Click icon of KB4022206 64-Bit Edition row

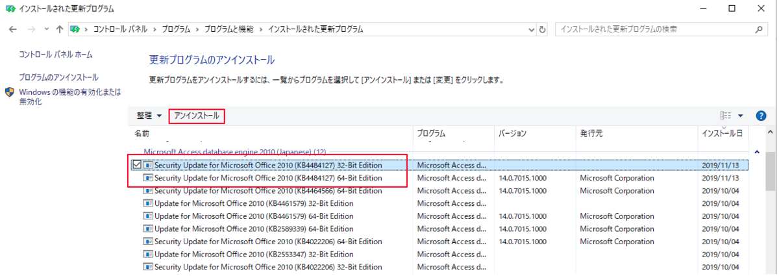(x=148, y=242)
